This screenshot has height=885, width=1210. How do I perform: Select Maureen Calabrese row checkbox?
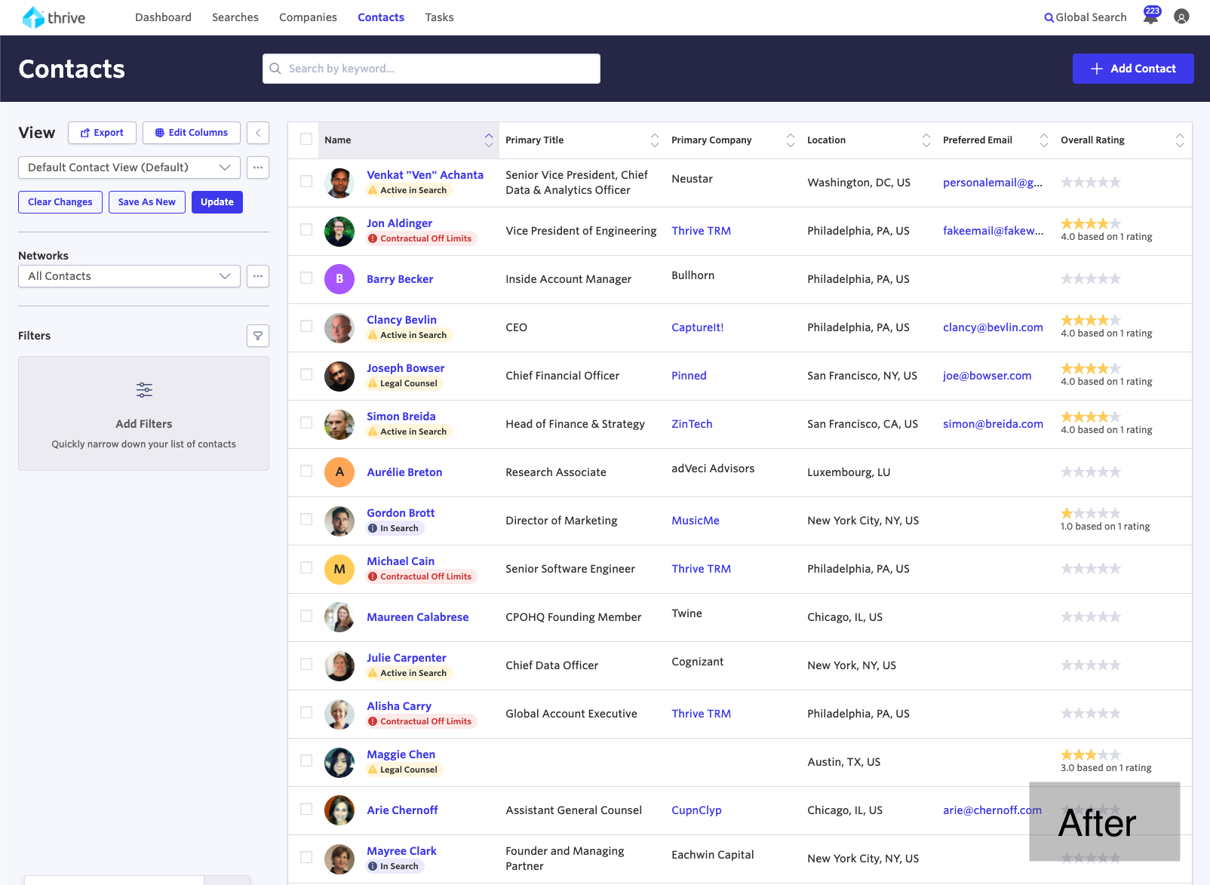pyautogui.click(x=306, y=616)
